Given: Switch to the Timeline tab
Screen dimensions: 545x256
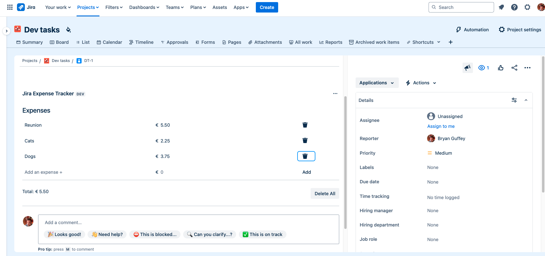Looking at the screenshot, I should click(141, 42).
